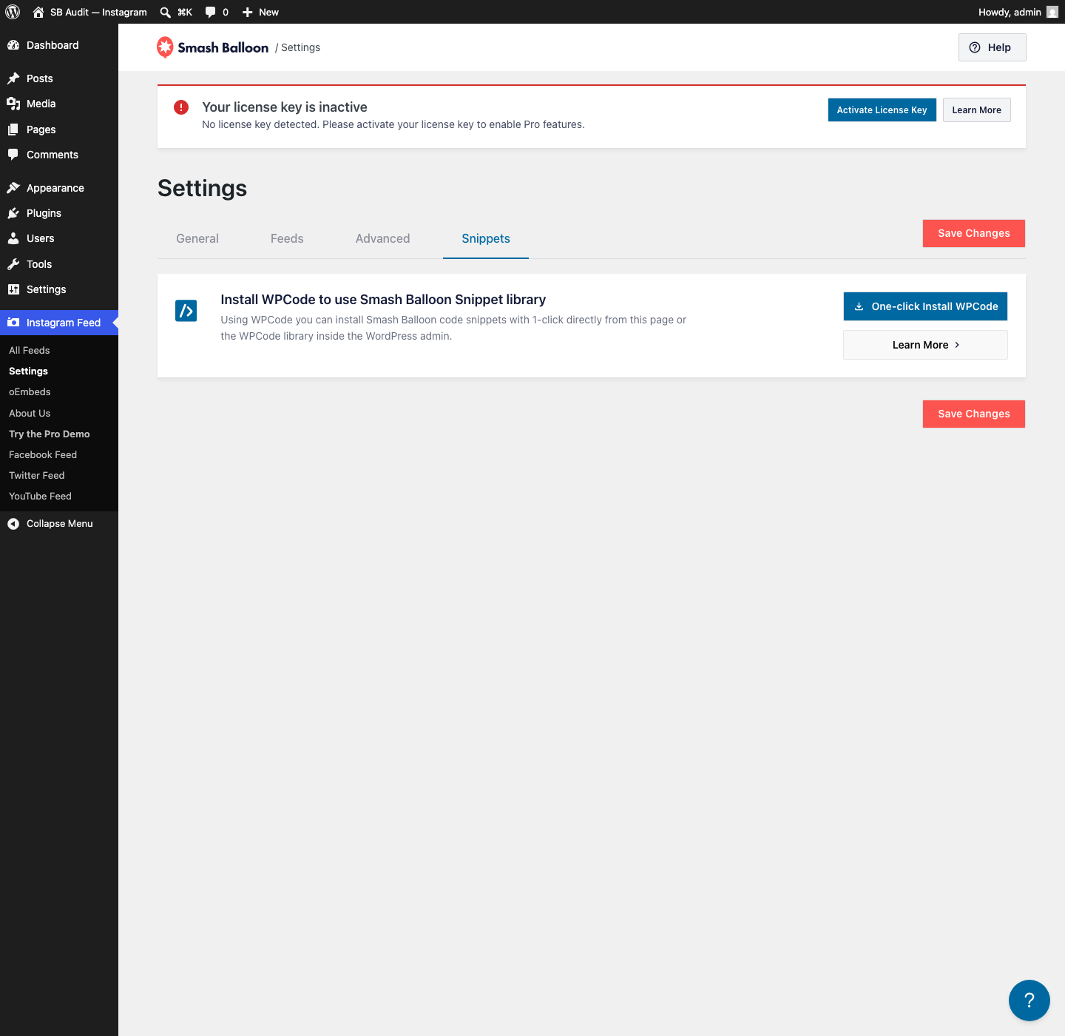Open the search magnifier in admin bar

click(166, 12)
